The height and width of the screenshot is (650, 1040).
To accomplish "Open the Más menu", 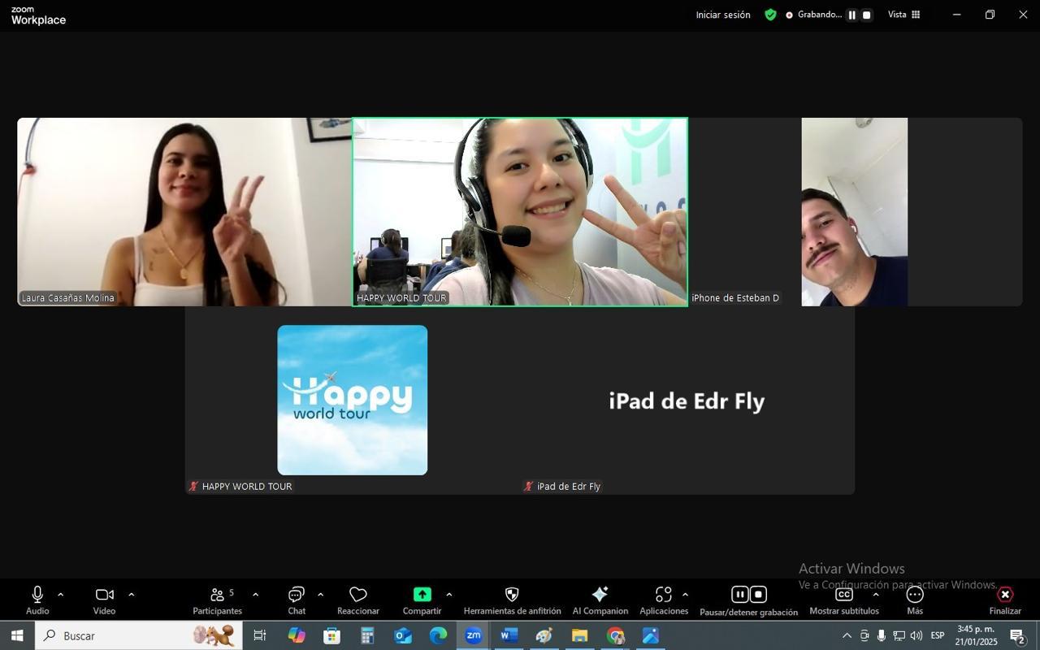I will (x=915, y=600).
